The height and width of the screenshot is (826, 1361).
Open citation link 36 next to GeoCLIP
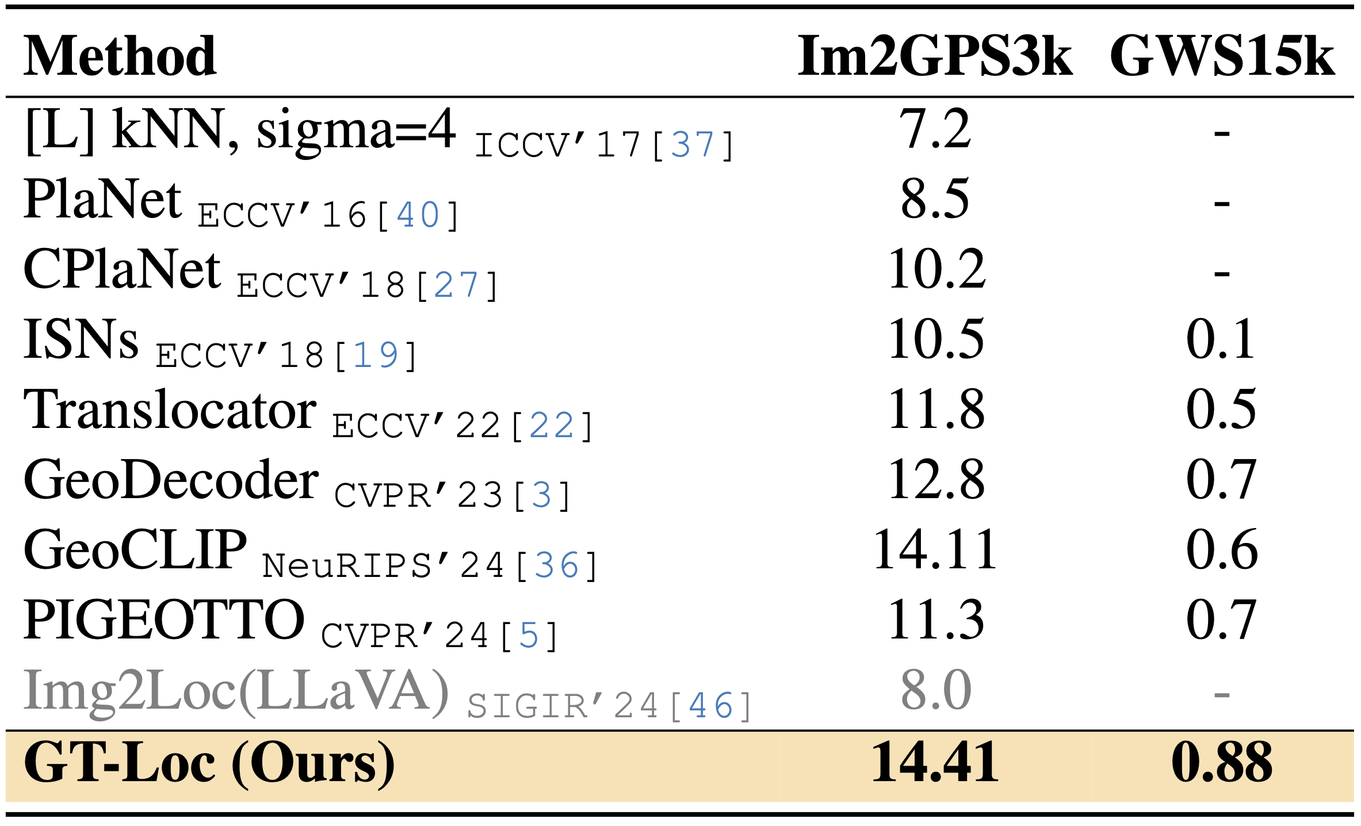coord(556,565)
